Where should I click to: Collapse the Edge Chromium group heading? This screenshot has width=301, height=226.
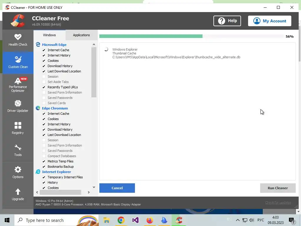tap(55, 108)
